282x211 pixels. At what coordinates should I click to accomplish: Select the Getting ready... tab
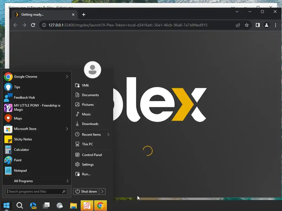pos(44,15)
